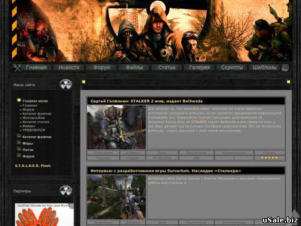
Task: Open S.T.A.L.K.E.R. Flash link
Action: (x=33, y=166)
